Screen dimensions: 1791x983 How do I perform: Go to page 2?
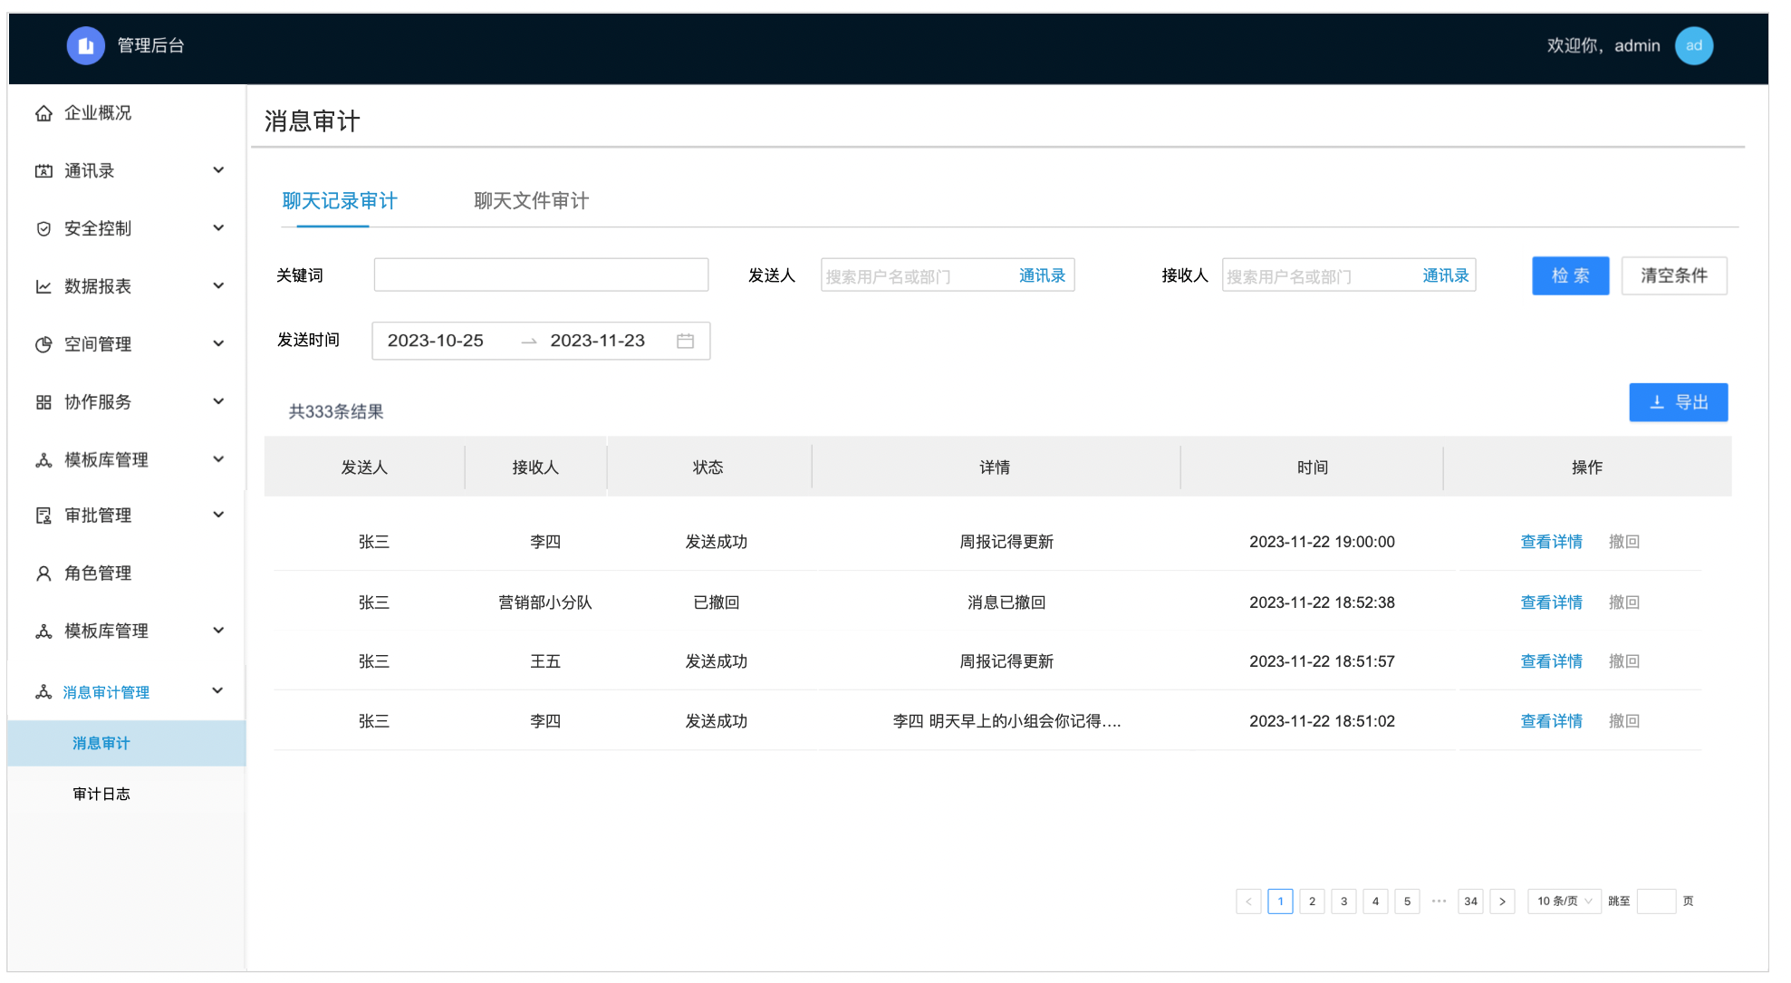(1312, 901)
